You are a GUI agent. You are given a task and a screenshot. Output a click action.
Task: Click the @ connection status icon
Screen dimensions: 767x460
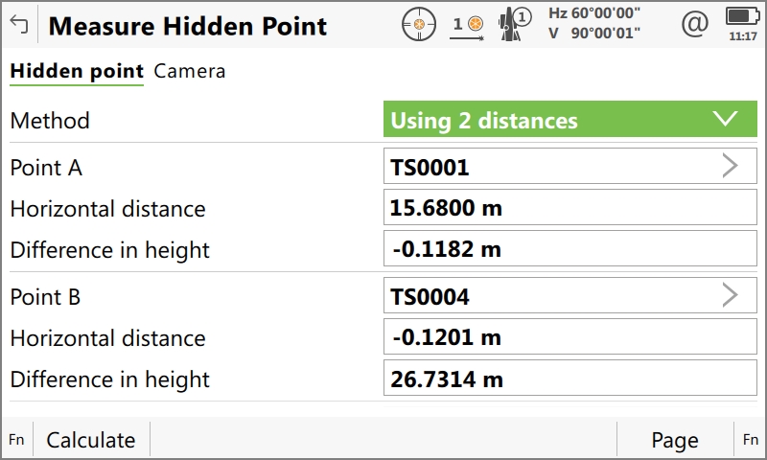693,24
